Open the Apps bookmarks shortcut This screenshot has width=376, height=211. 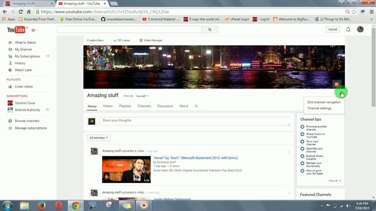pyautogui.click(x=9, y=19)
